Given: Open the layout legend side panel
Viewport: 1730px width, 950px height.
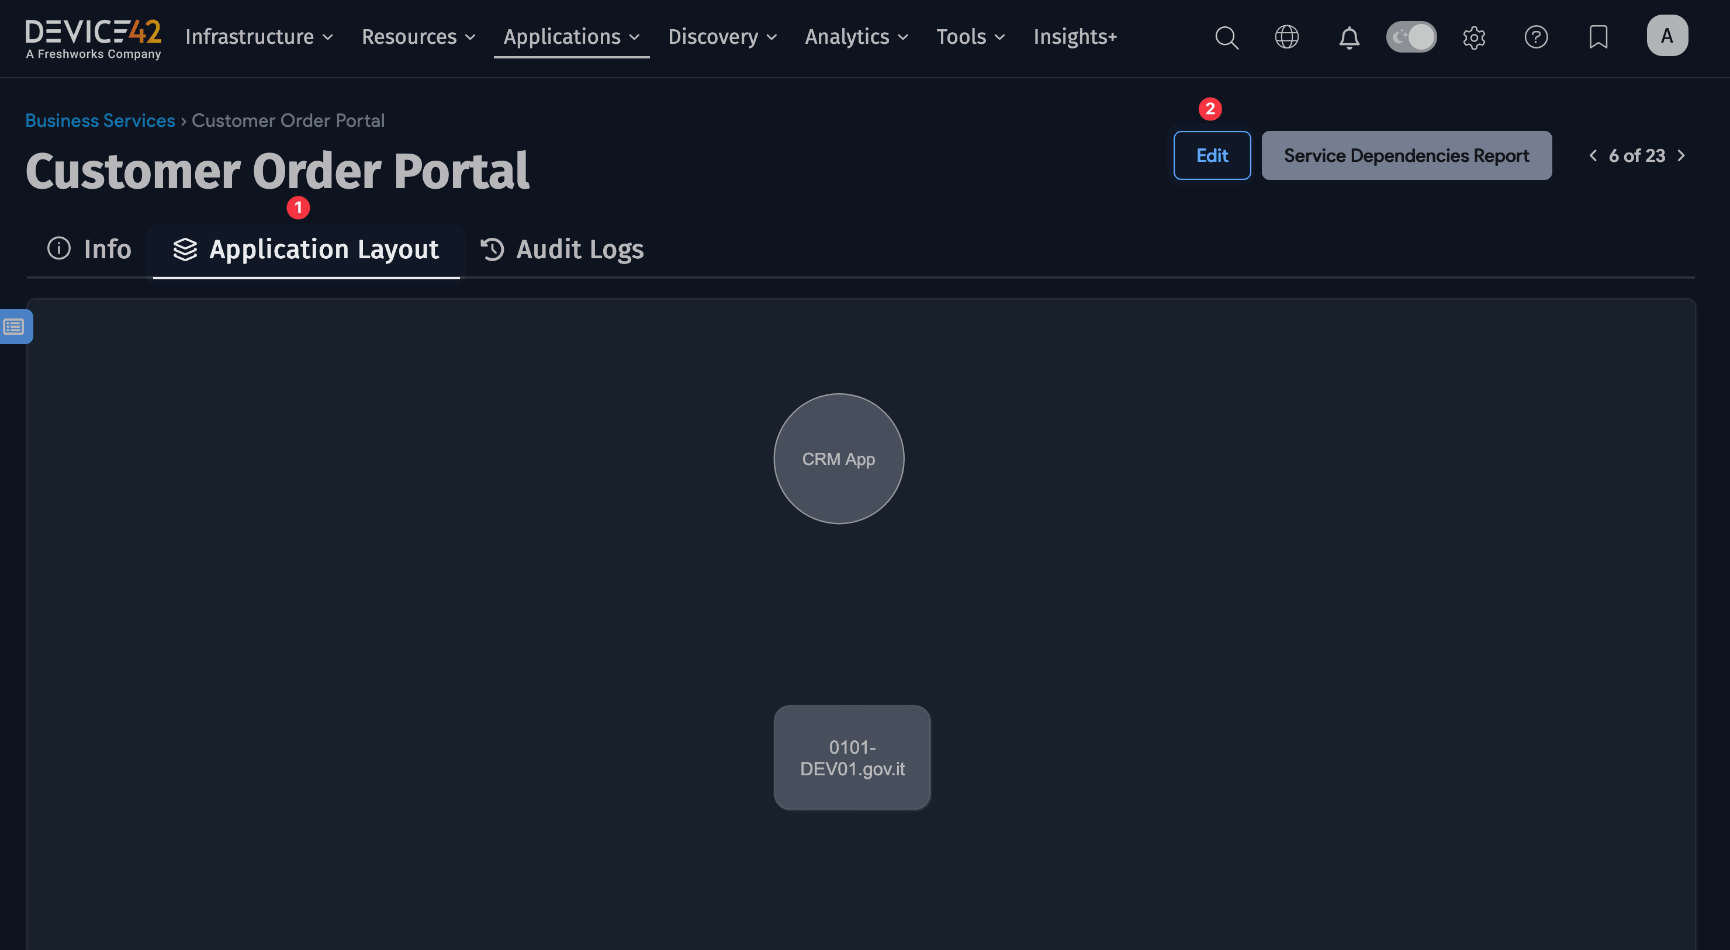Looking at the screenshot, I should point(13,326).
